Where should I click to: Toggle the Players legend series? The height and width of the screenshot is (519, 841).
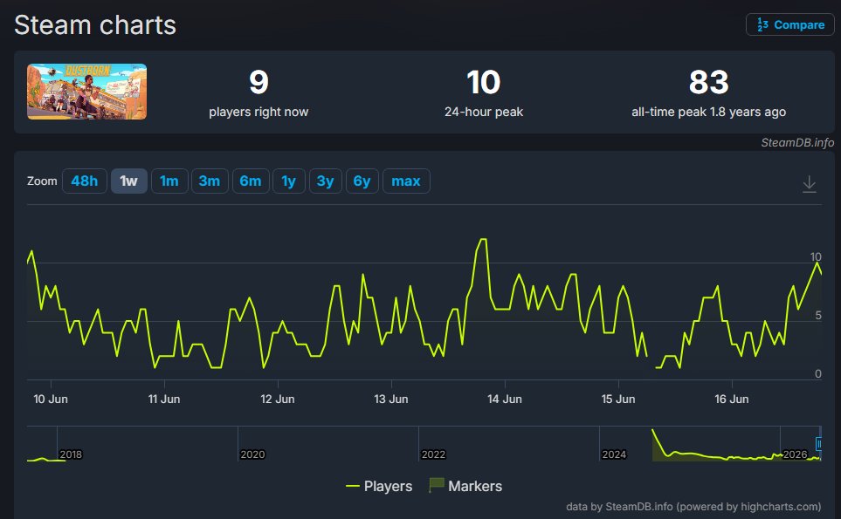379,486
